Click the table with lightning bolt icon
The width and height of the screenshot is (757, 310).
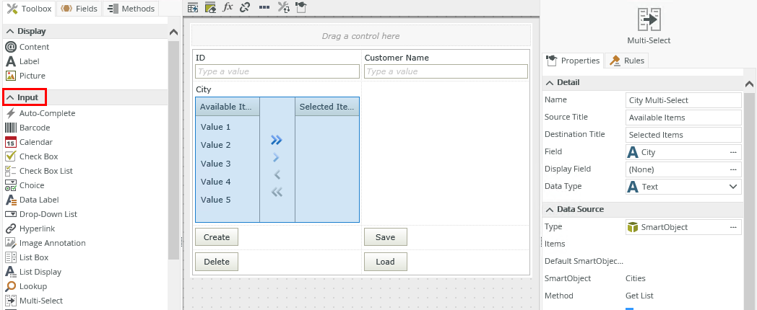tap(193, 7)
